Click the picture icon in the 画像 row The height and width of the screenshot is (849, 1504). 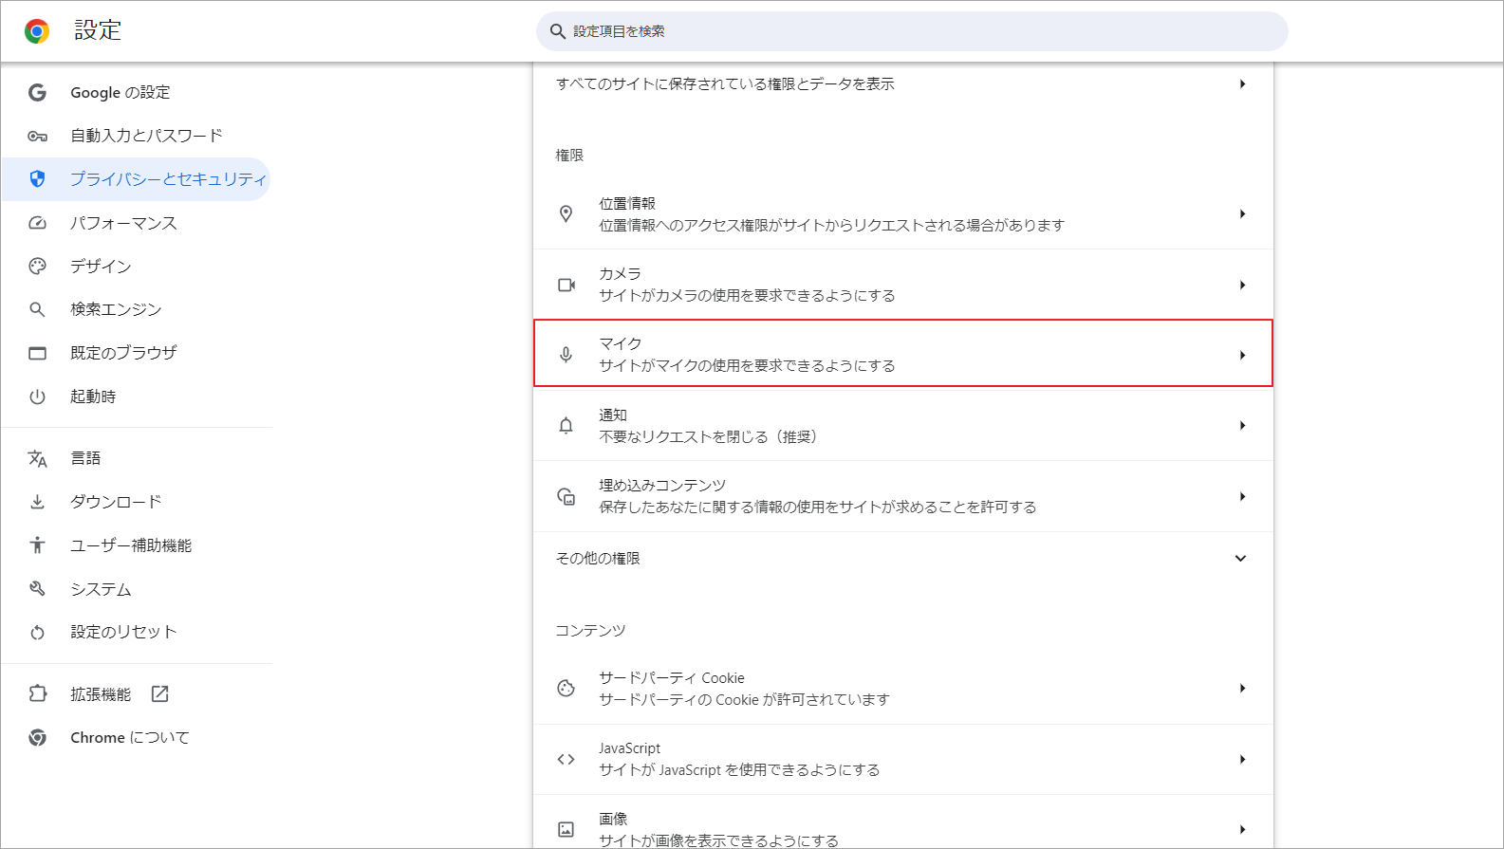pos(566,829)
